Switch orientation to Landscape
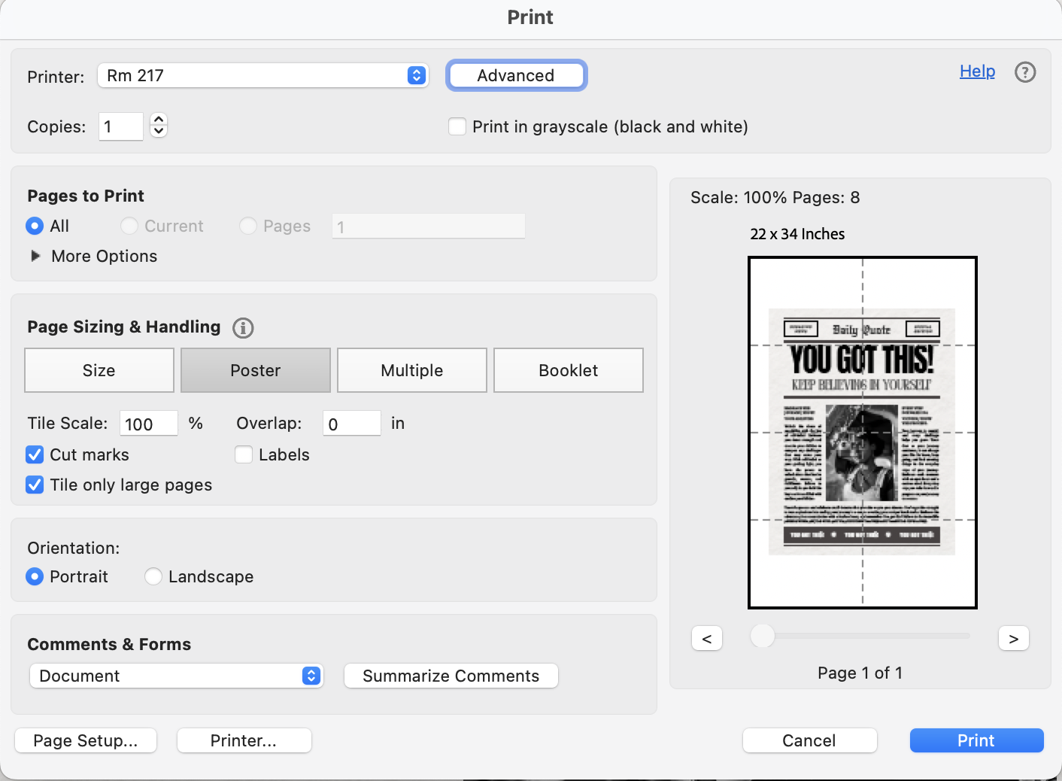The image size is (1062, 781). (153, 576)
